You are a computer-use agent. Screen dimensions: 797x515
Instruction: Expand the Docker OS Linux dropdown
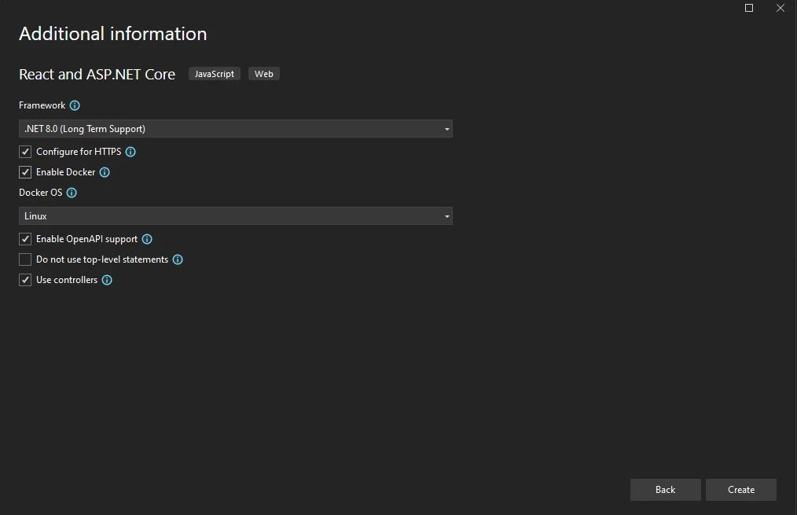coord(235,216)
